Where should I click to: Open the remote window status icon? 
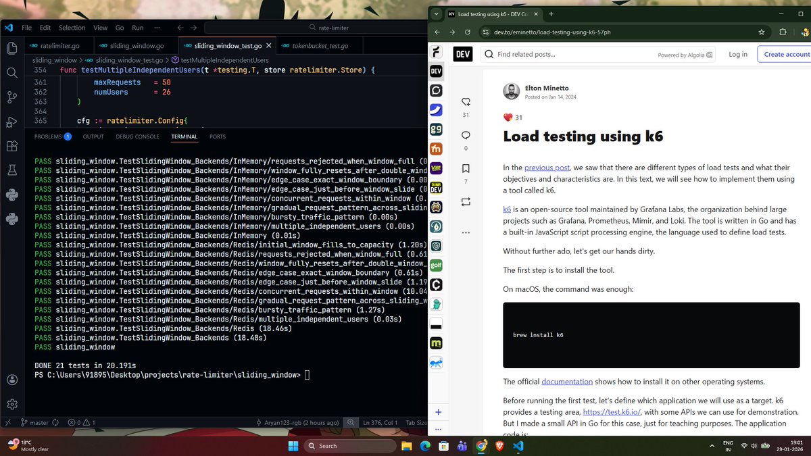8,422
